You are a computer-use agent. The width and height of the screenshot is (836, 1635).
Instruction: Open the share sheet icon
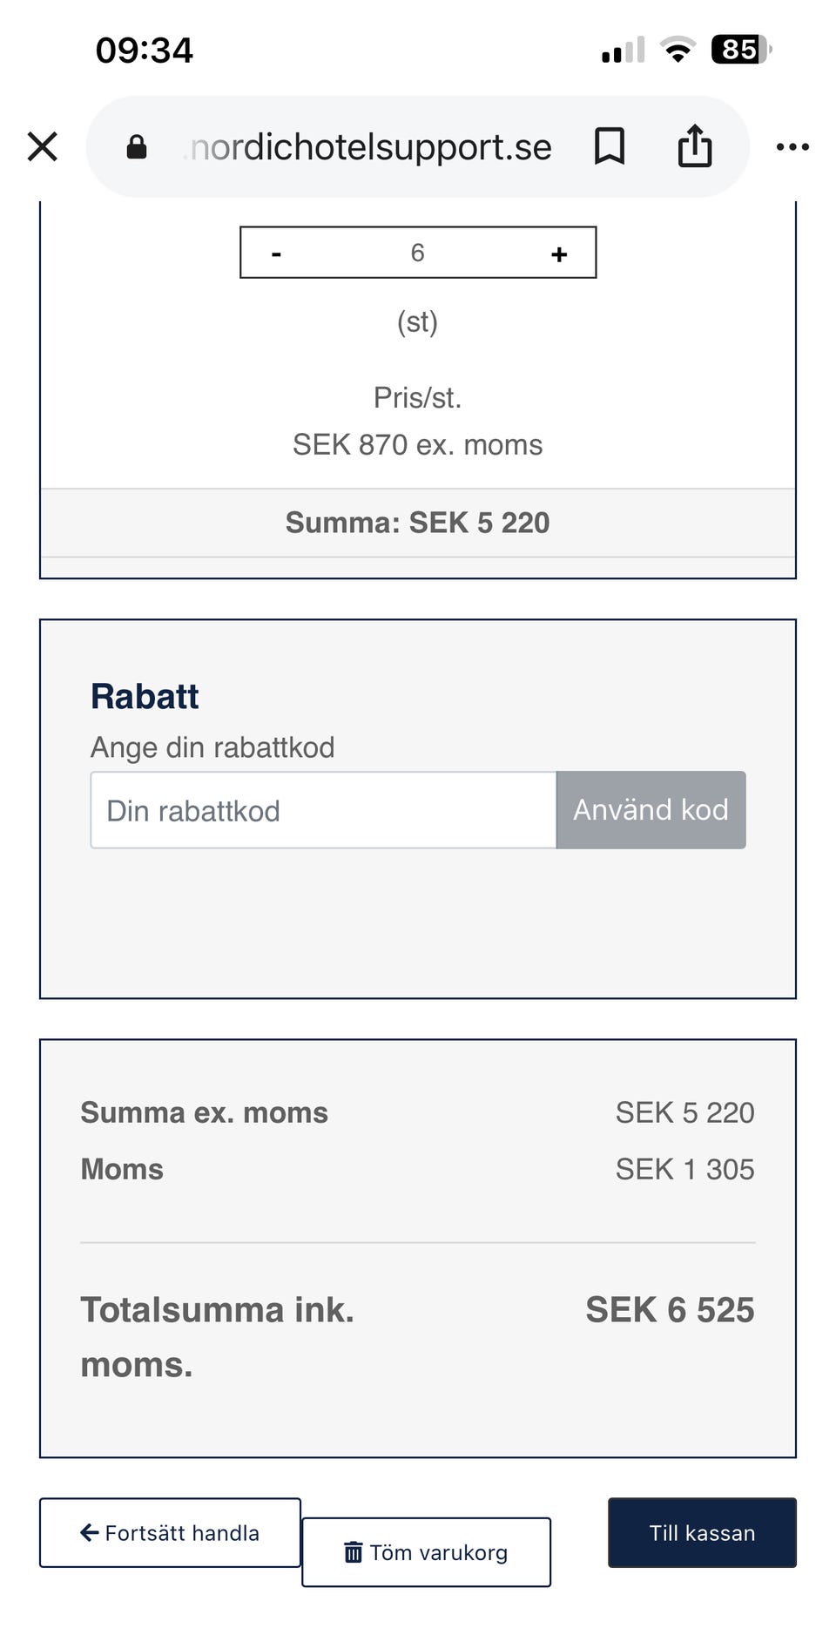pos(695,145)
